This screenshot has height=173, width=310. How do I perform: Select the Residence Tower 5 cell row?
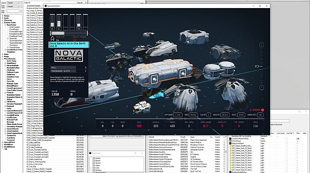click(x=187, y=145)
